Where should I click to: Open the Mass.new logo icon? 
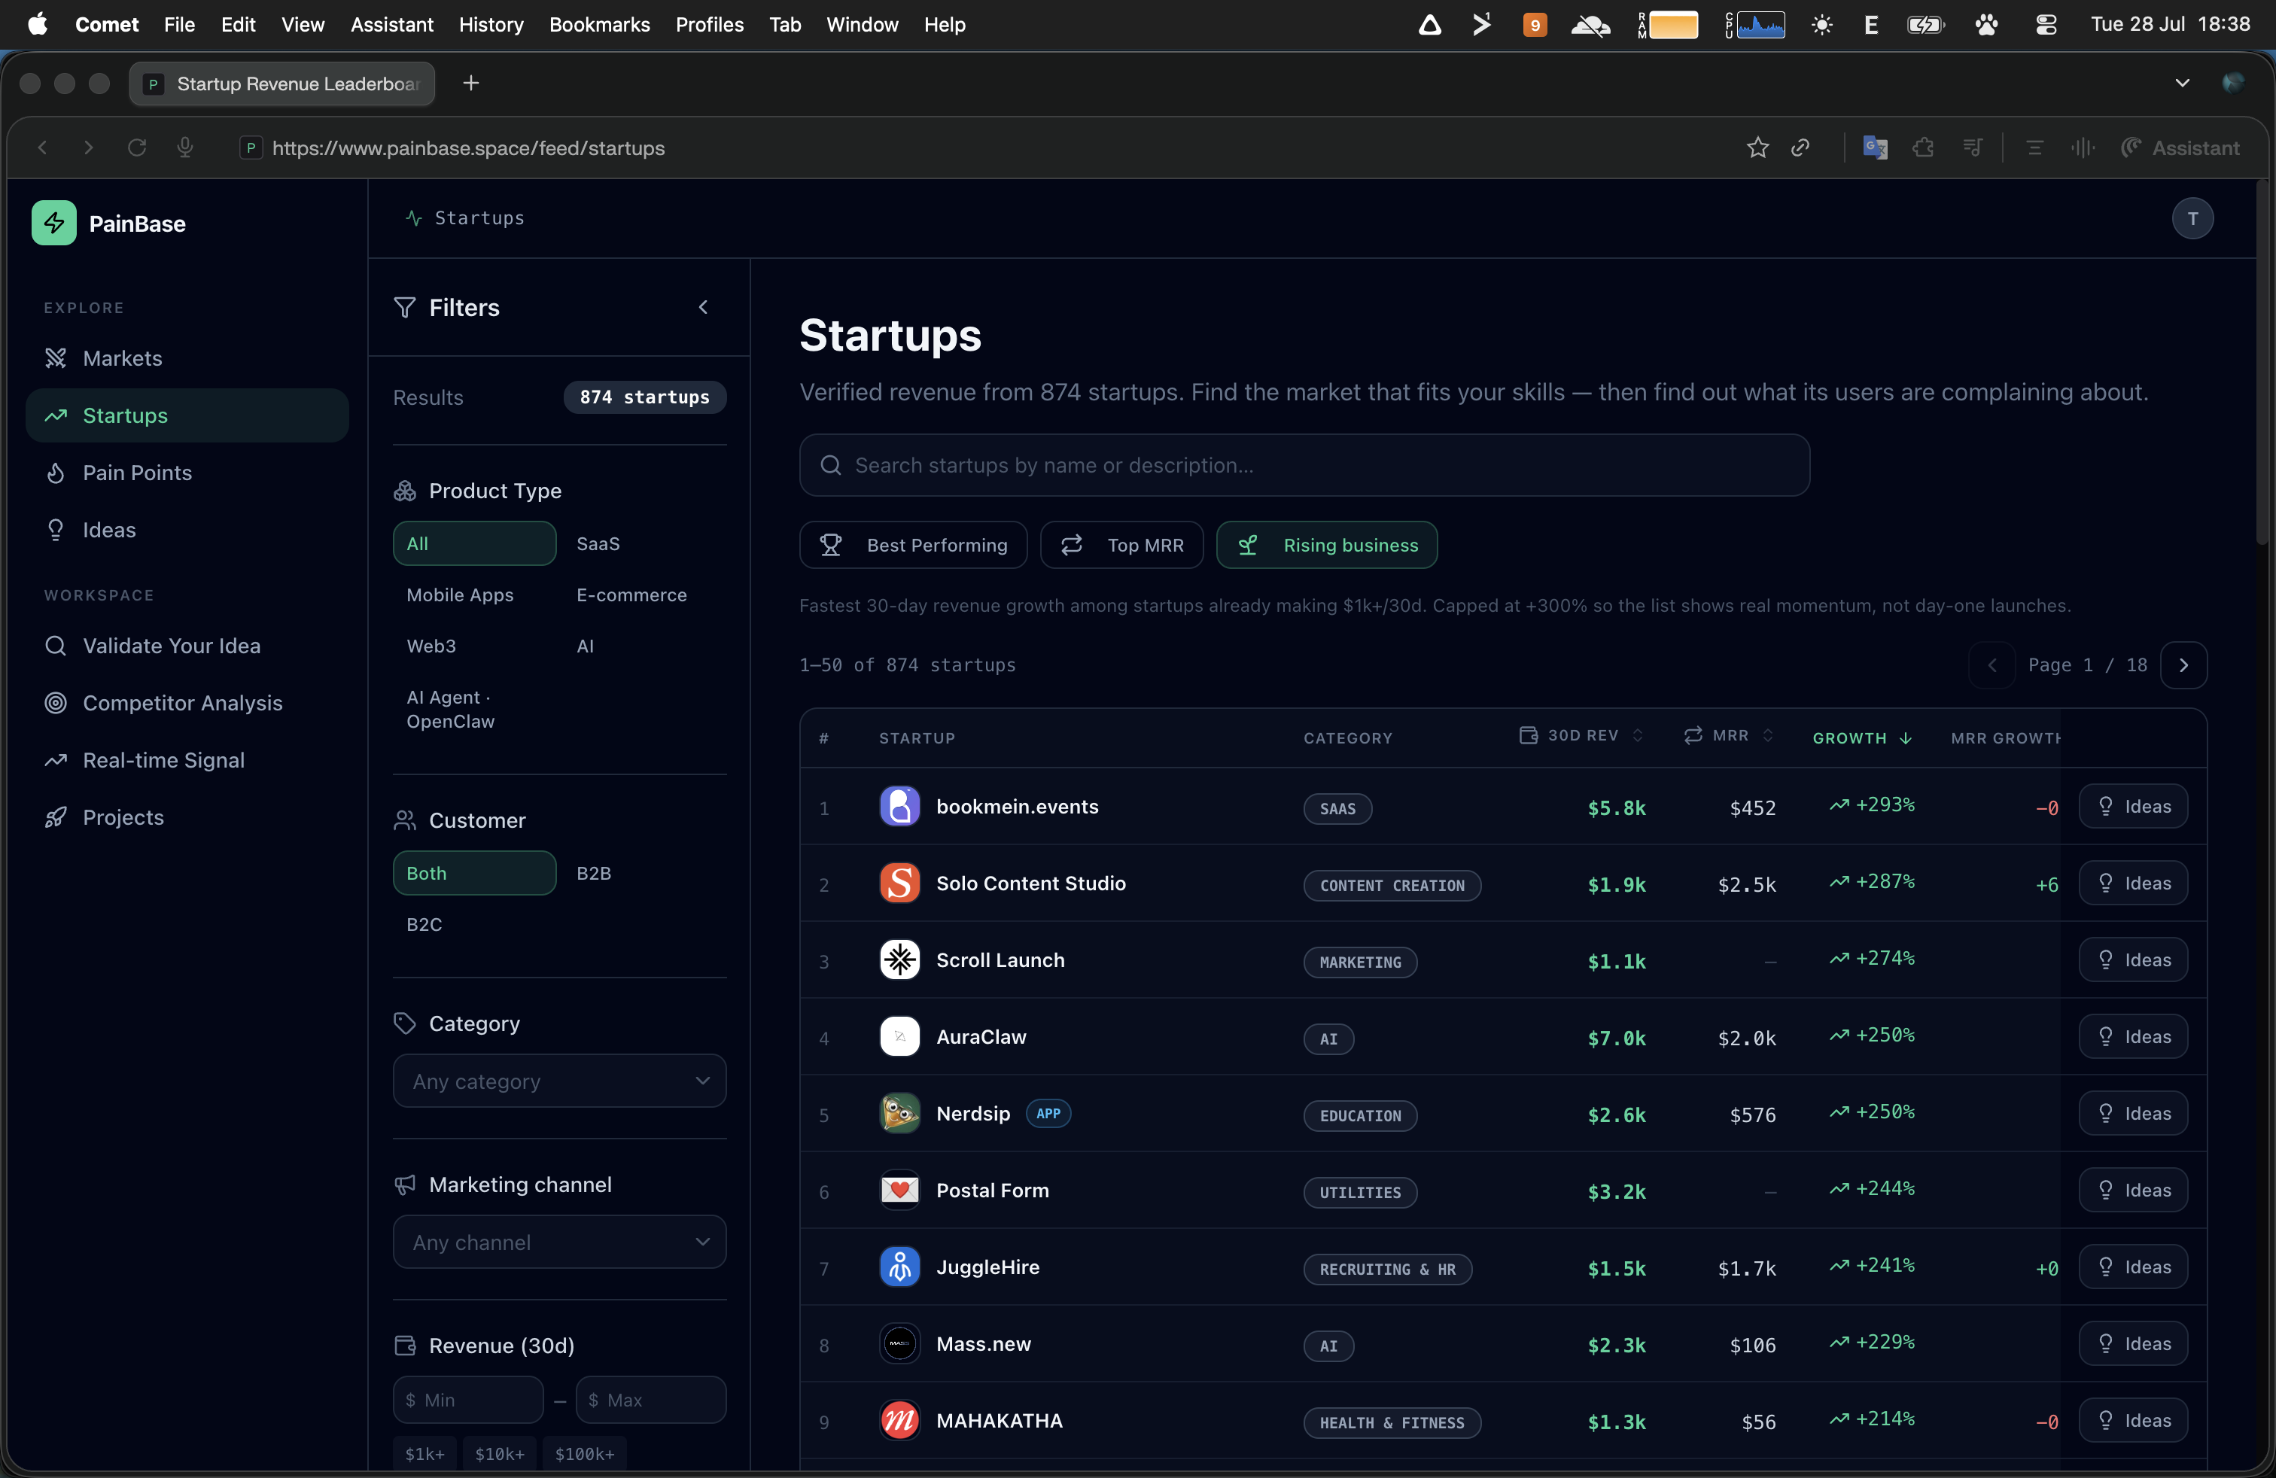click(899, 1343)
